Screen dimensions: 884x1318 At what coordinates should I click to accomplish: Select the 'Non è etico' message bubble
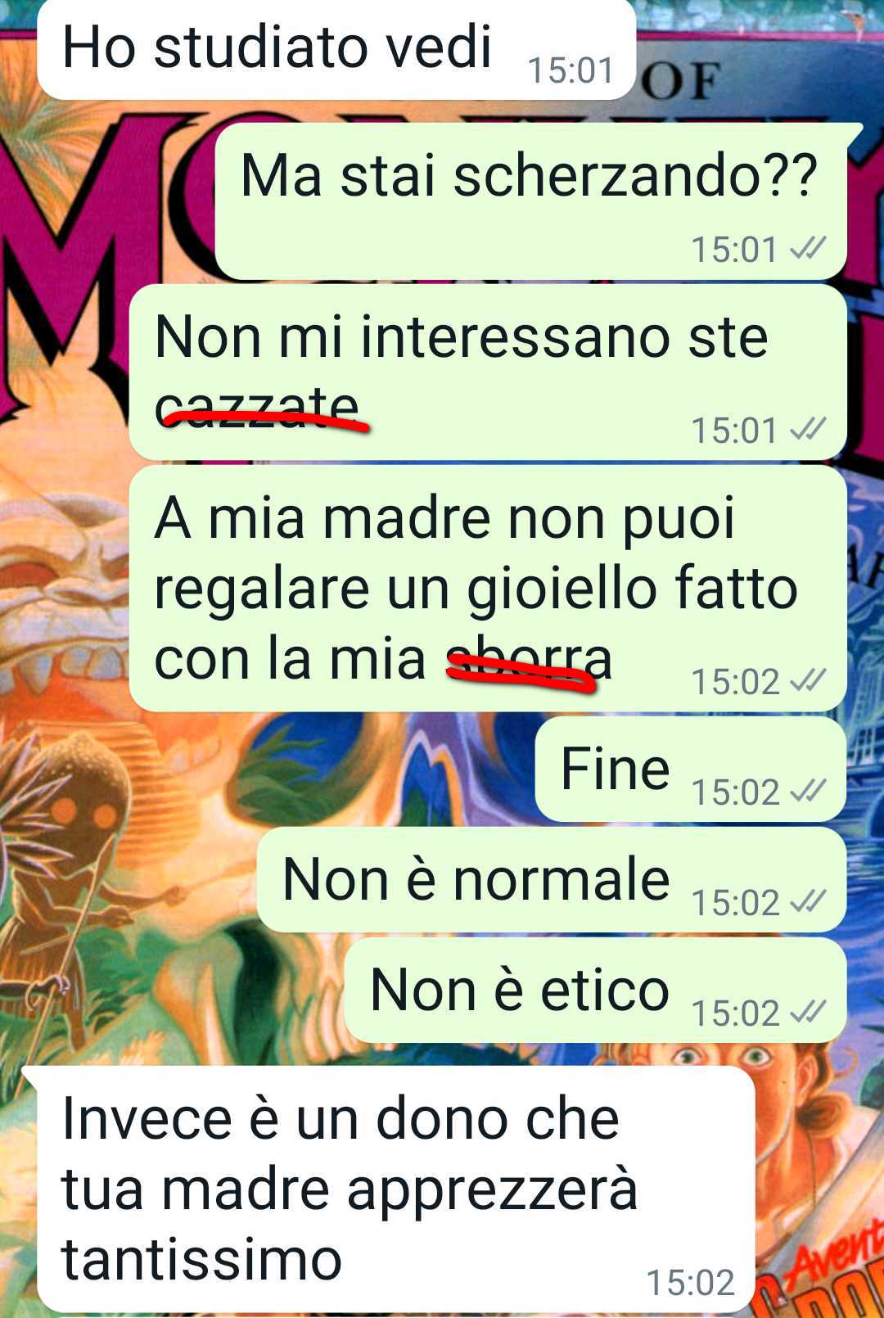coord(596,991)
